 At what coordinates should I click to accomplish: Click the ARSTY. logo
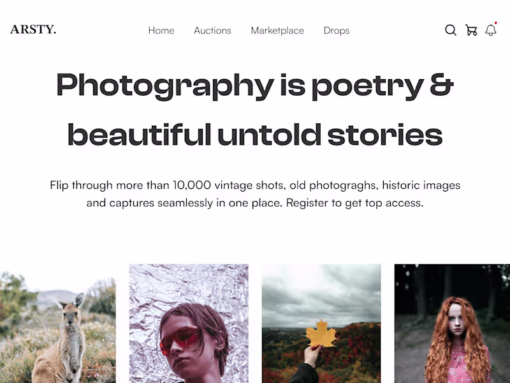point(33,29)
